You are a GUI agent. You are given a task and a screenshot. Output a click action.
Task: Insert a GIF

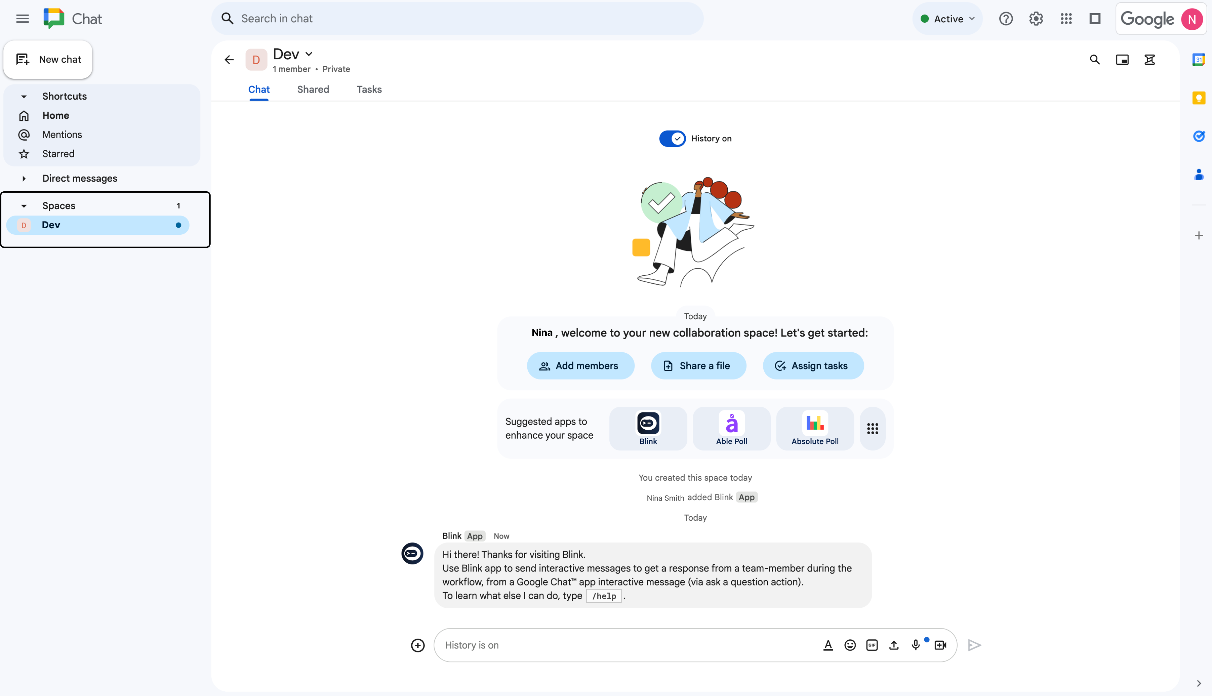tap(872, 645)
